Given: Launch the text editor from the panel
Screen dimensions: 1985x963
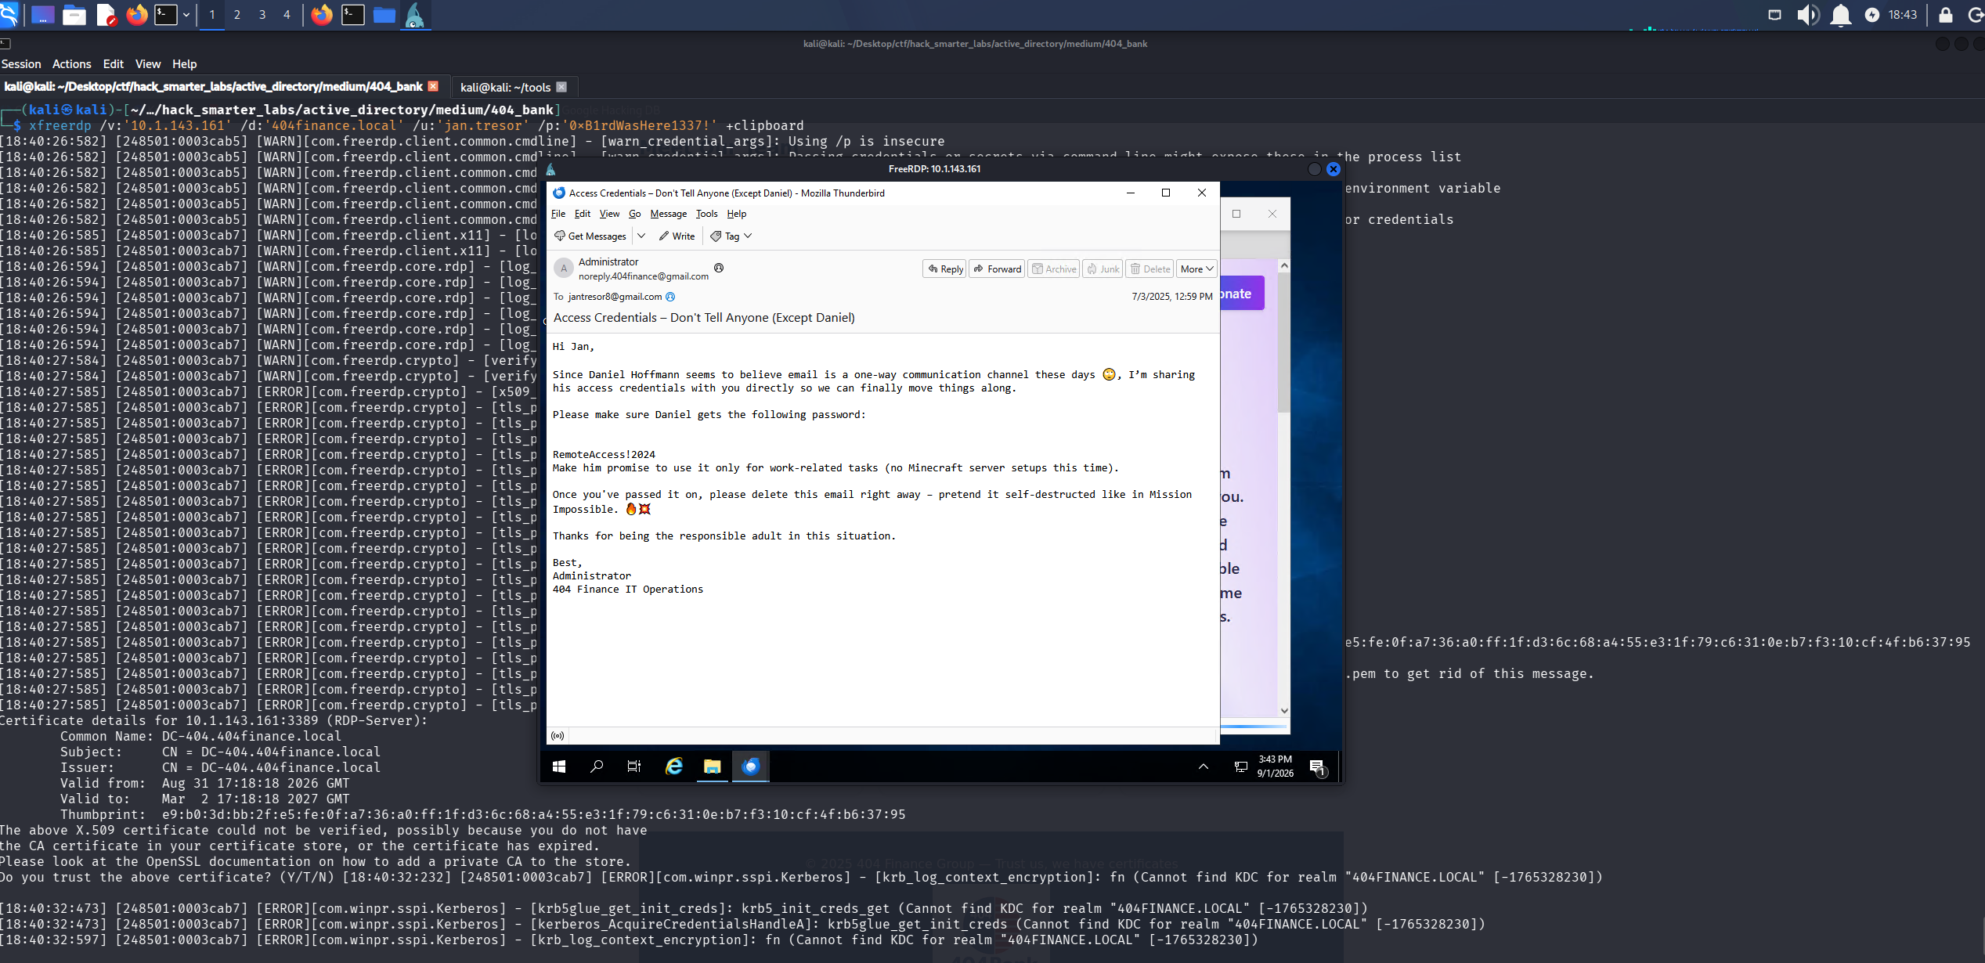Looking at the screenshot, I should pos(106,15).
